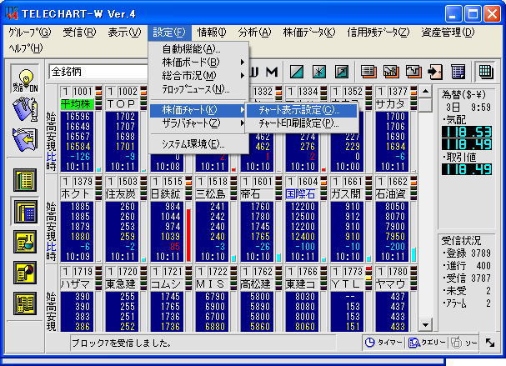The width and height of the screenshot is (506, 366).
Task: Select the 日鉄鉱 stock cell
Action: click(168, 194)
